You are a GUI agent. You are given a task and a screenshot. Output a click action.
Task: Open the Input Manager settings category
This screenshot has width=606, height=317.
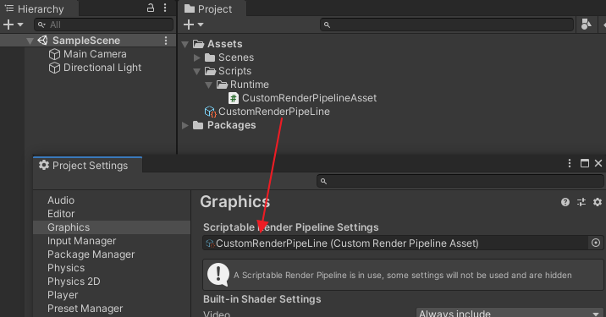coord(81,241)
